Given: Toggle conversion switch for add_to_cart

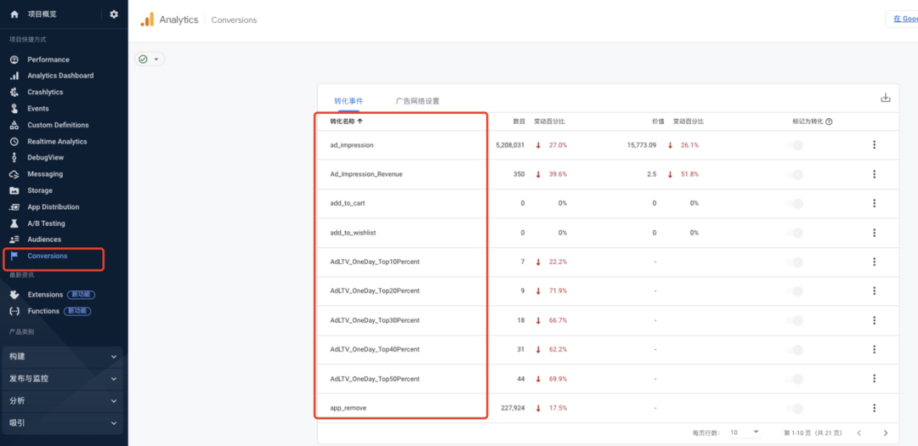Looking at the screenshot, I should (795, 204).
